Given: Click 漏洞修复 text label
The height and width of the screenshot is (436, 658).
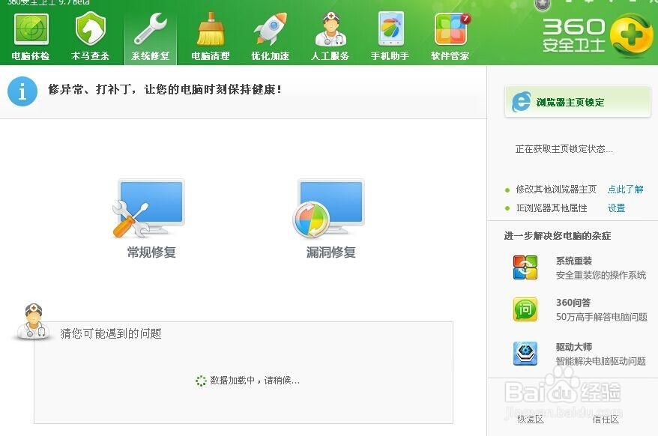Looking at the screenshot, I should (331, 252).
